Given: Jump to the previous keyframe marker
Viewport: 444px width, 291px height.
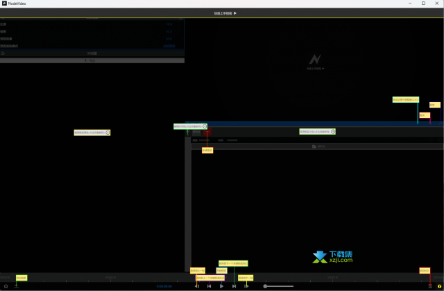Looking at the screenshot, I should tap(209, 286).
